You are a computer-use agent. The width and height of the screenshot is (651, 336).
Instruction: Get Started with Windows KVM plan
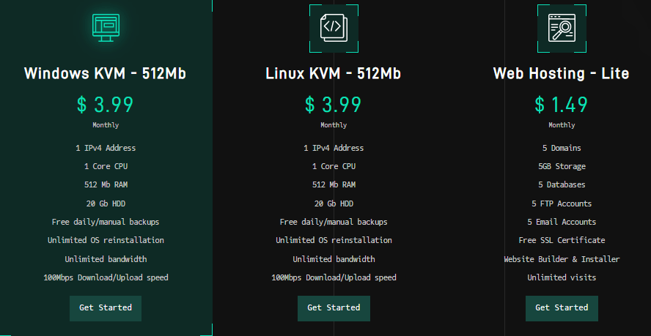pos(106,308)
